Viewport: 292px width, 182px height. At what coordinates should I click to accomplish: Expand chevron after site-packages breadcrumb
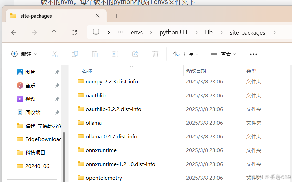pos(274,33)
